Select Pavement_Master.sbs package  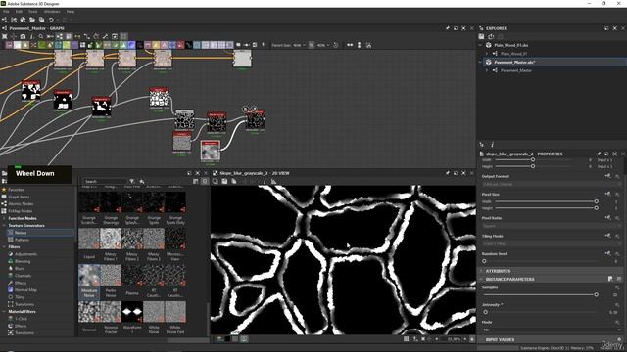click(514, 62)
